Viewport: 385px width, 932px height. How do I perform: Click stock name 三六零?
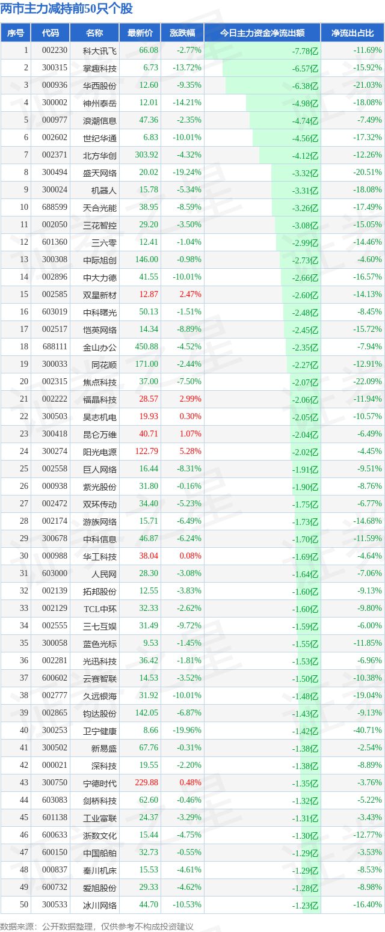click(104, 242)
